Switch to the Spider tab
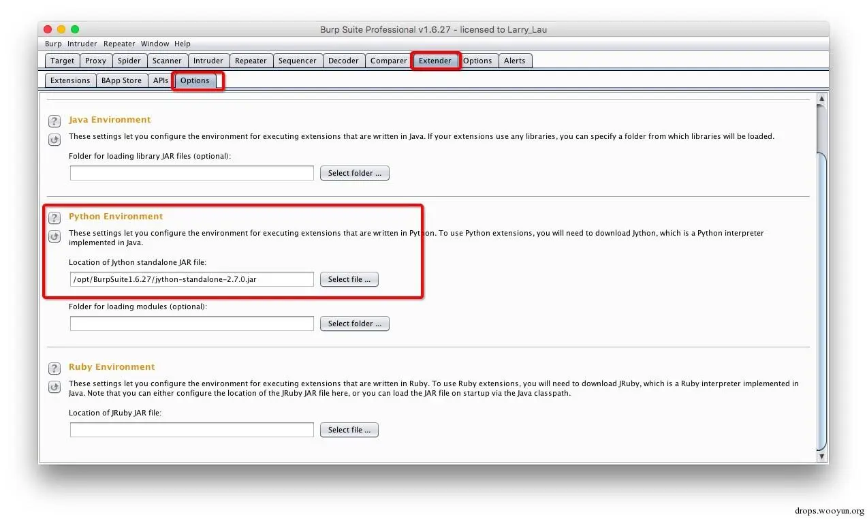 click(x=129, y=61)
